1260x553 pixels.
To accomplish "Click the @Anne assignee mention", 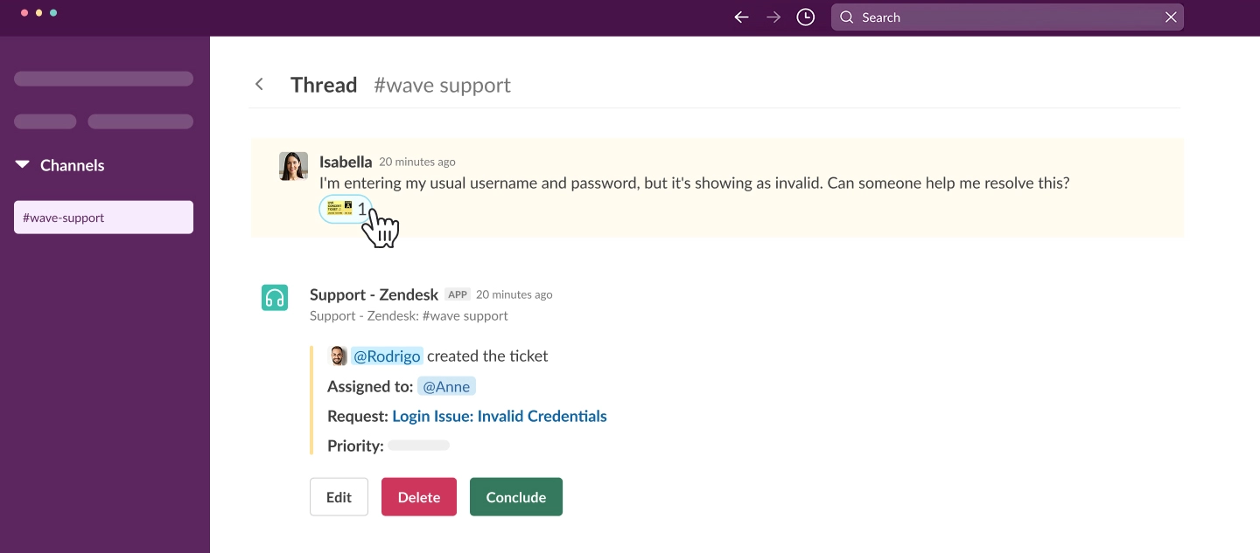I will pyautogui.click(x=446, y=386).
